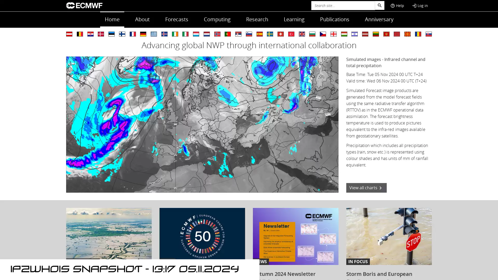Click the Help icon

[x=393, y=5]
